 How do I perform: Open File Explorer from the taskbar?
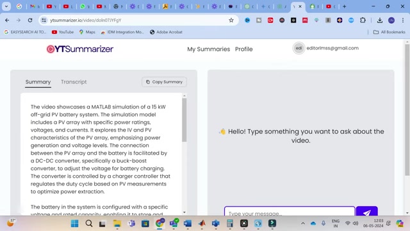point(117,223)
